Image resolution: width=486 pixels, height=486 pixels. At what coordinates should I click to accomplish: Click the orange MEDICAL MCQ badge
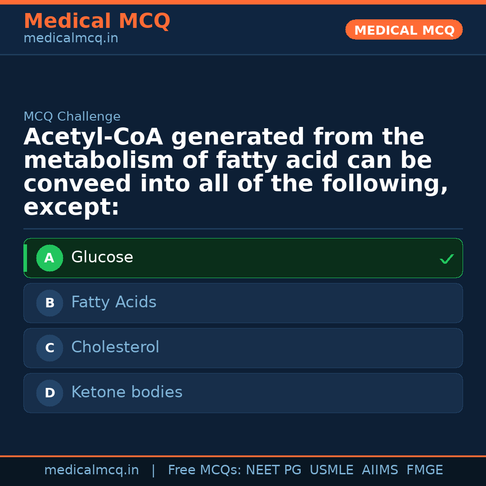(x=404, y=30)
